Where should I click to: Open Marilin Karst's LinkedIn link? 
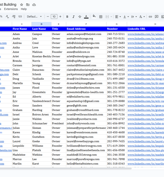(x=146, y=164)
